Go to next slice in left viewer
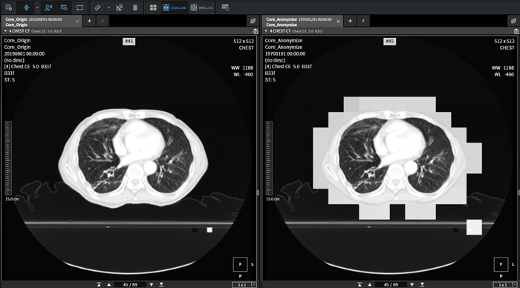This screenshot has width=520, height=288. 152,284
